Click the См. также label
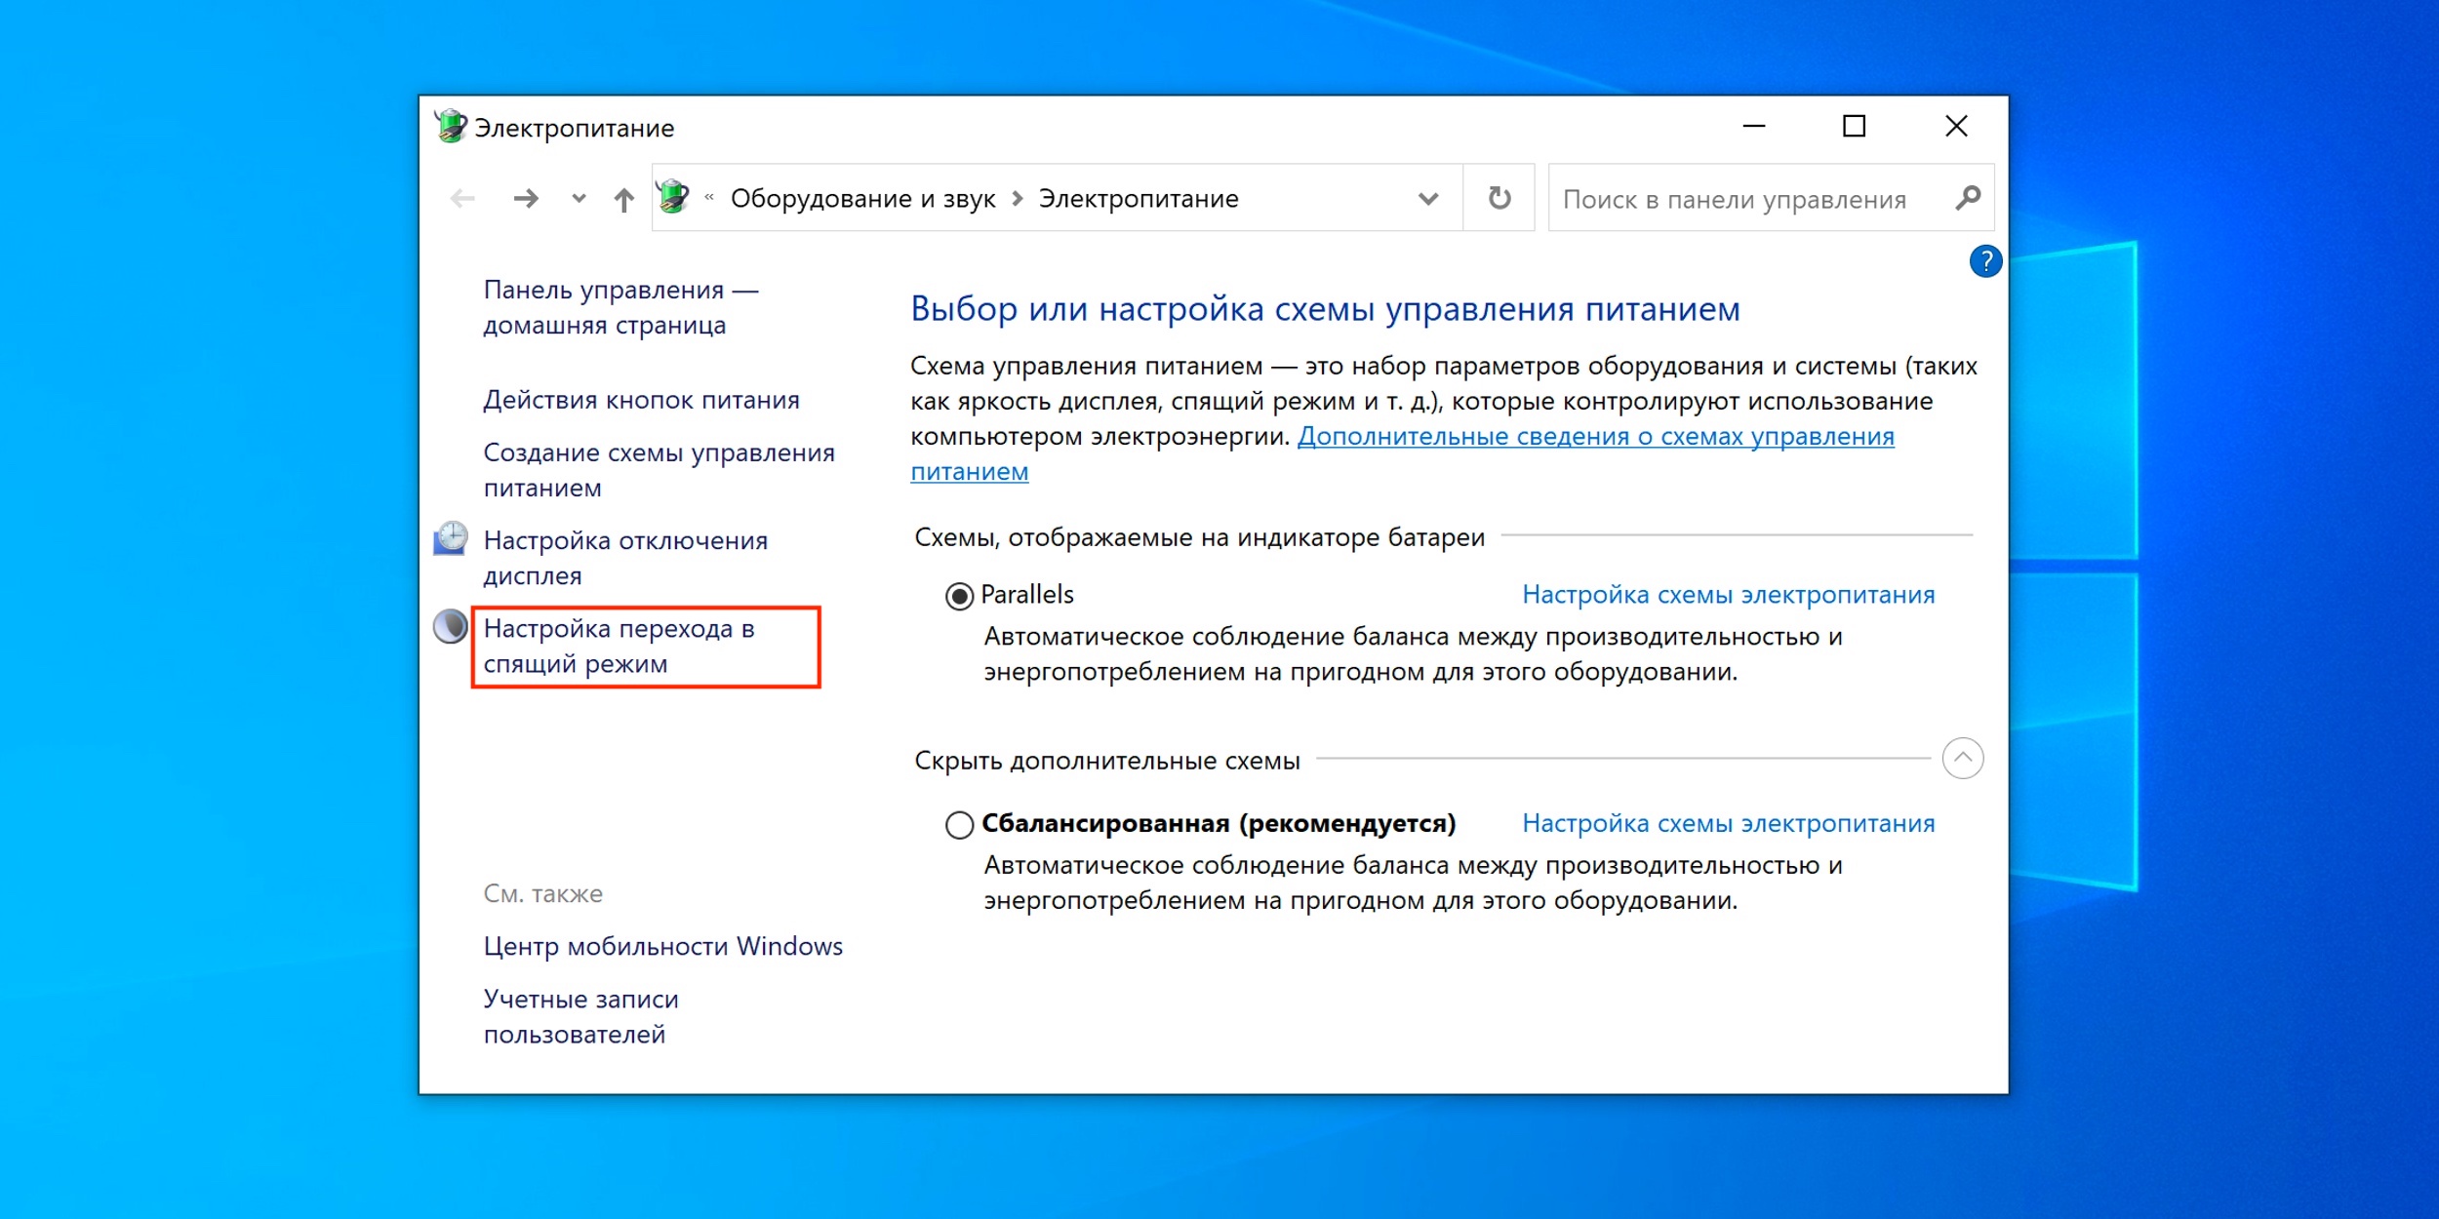This screenshot has width=2439, height=1219. pyautogui.click(x=542, y=894)
